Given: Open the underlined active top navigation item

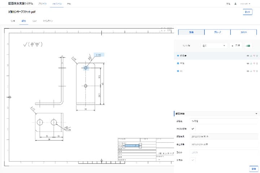Looking at the screenshot, I should tap(57, 4).
